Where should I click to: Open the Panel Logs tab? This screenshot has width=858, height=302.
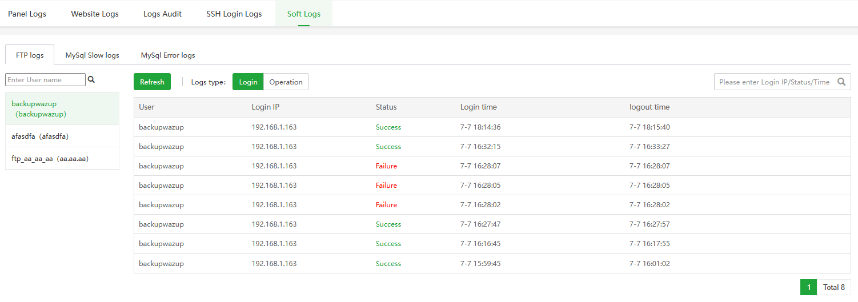(27, 14)
